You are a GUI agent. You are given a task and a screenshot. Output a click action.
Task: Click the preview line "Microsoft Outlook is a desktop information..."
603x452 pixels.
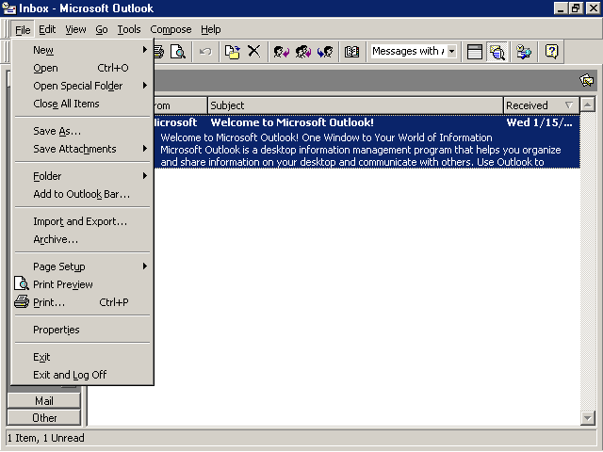(x=360, y=150)
